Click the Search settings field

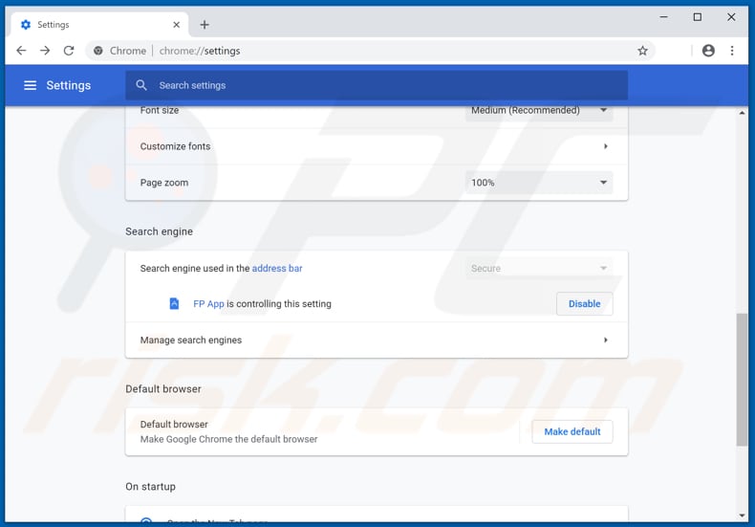coord(382,85)
